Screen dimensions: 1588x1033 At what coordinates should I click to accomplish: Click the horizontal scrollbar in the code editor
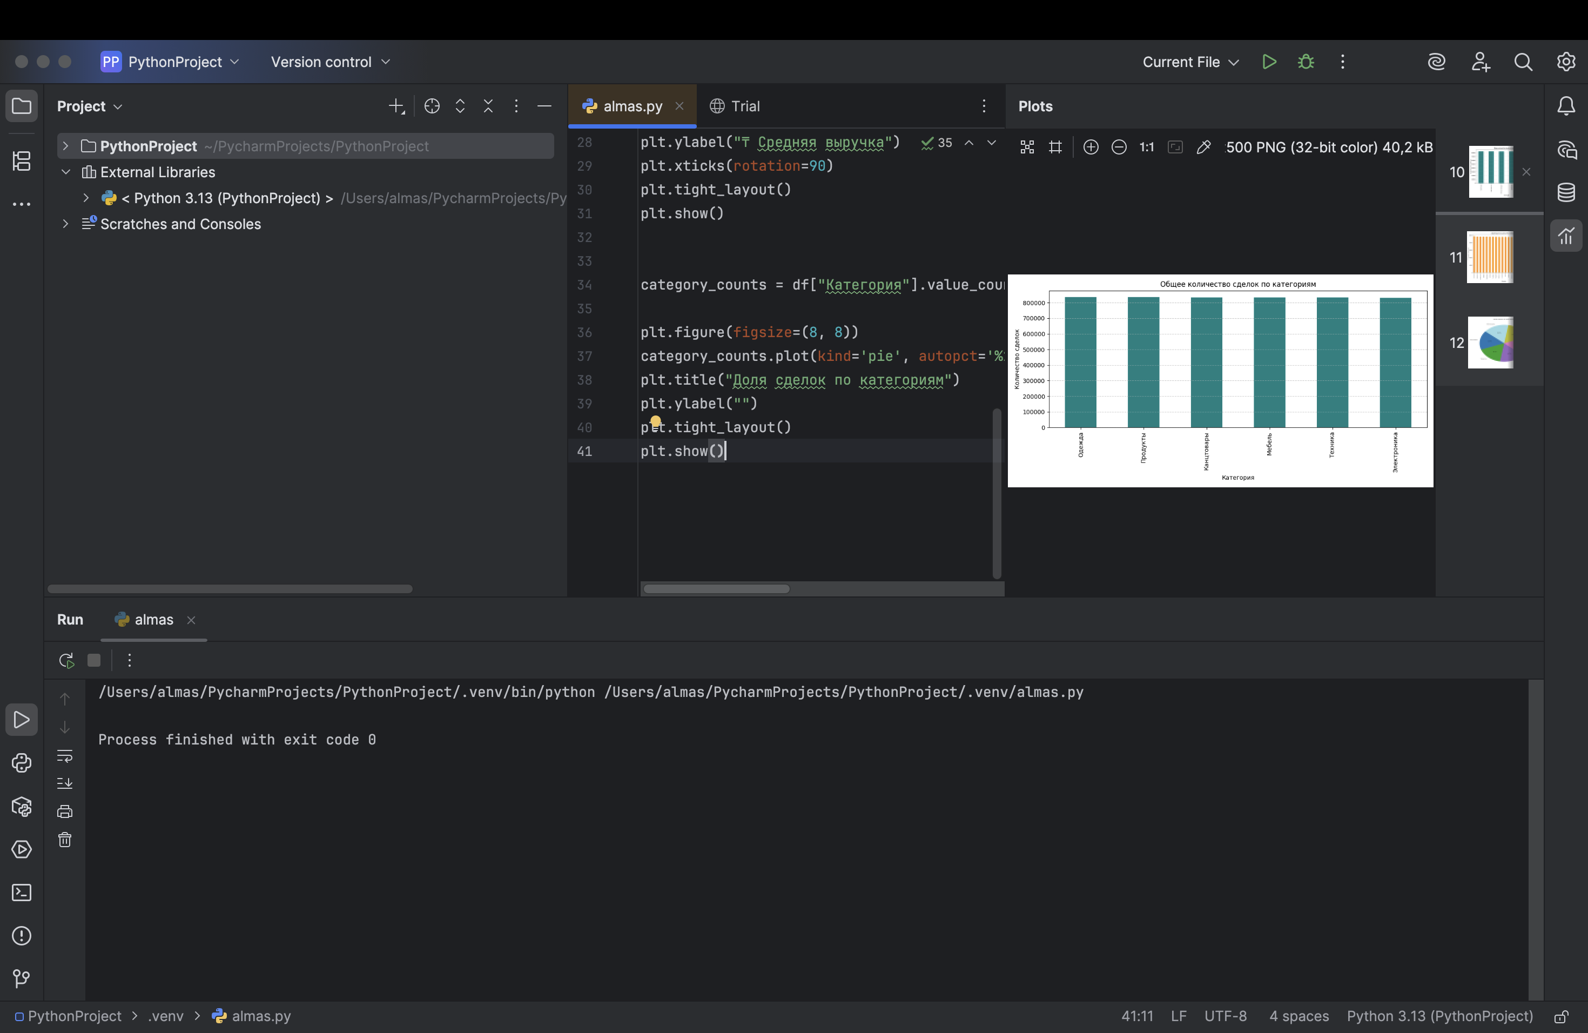coord(716,588)
